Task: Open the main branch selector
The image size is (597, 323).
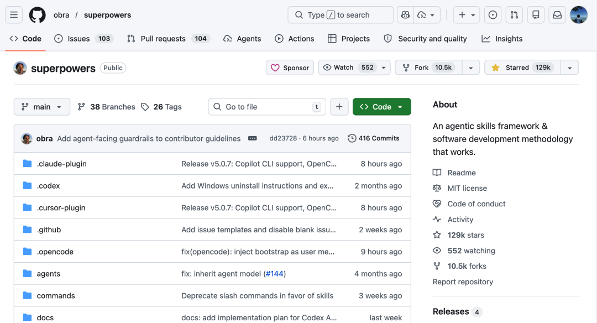Action: click(x=41, y=106)
